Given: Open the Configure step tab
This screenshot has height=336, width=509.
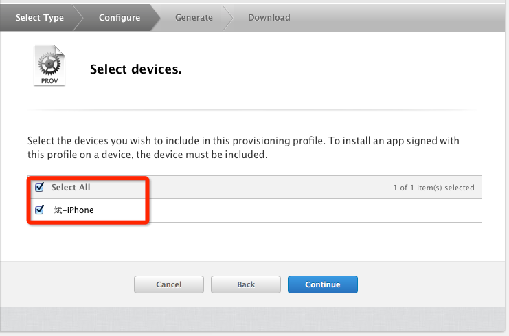Looking at the screenshot, I should pos(119,17).
